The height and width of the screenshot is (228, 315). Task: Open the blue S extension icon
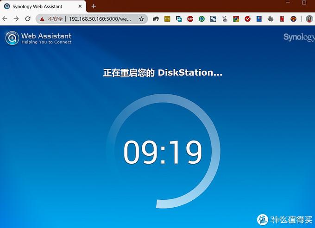(x=213, y=19)
